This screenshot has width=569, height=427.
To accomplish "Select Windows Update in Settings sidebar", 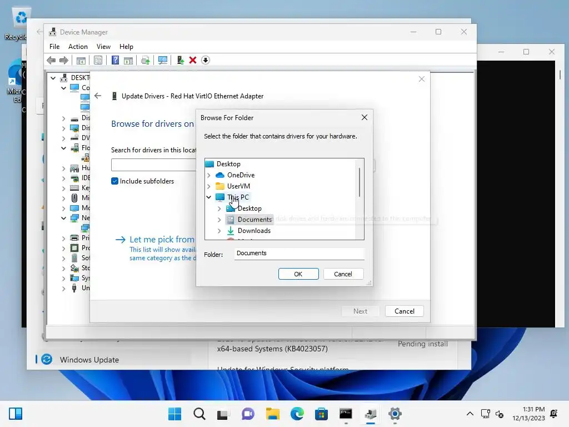I will click(x=89, y=360).
